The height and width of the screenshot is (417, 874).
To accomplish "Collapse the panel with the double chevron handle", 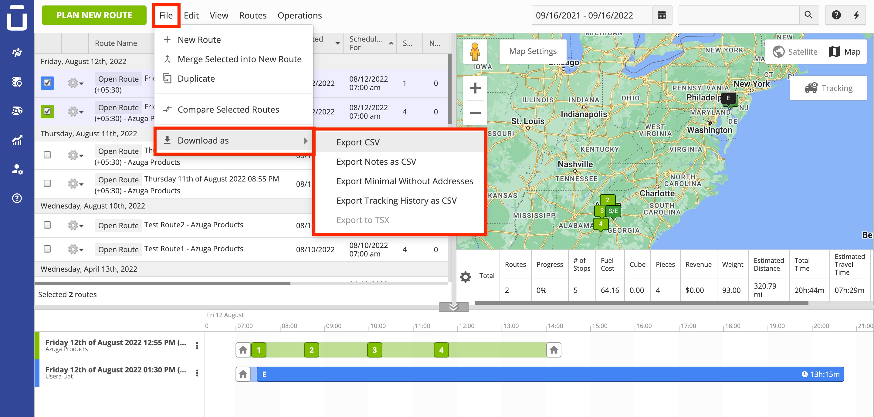I will coord(454,307).
